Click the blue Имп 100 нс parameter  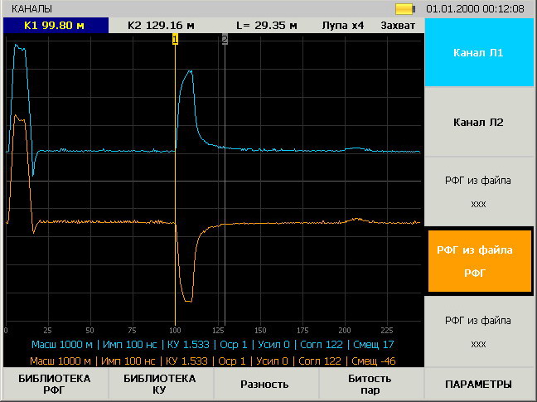tap(130, 345)
